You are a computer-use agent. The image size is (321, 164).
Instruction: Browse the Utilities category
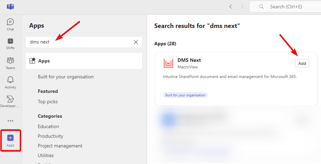(x=46, y=155)
